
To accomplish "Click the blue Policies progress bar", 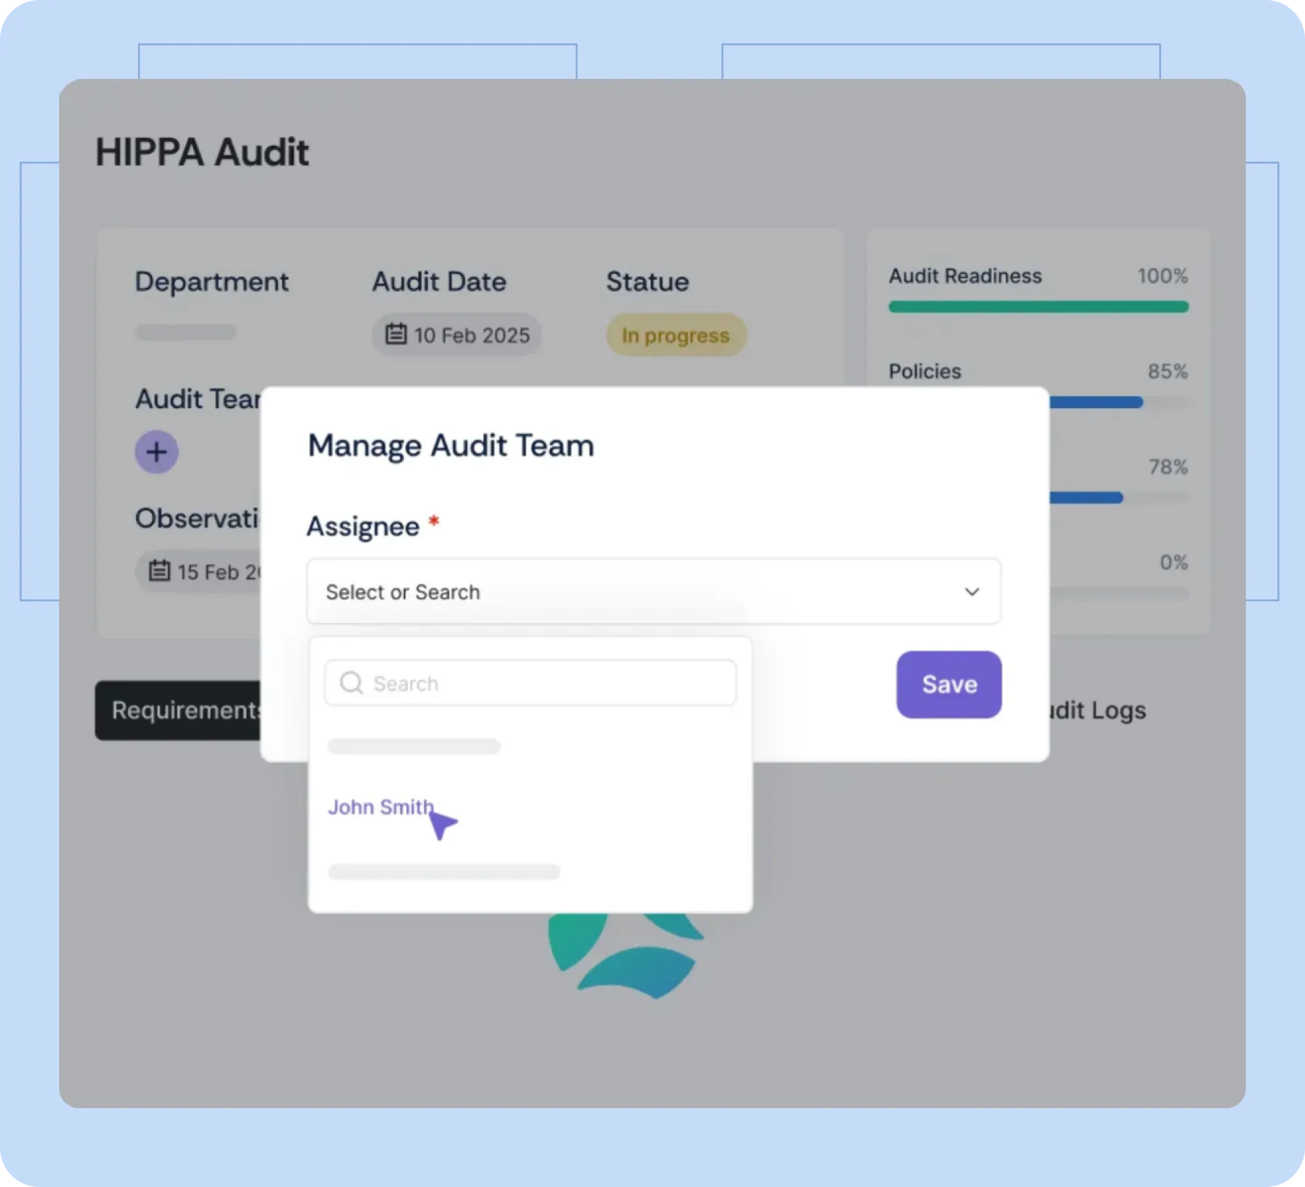I will click(1096, 402).
